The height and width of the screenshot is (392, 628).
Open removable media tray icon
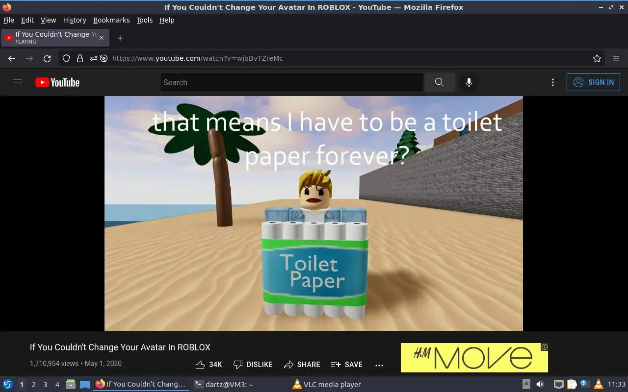point(526,385)
